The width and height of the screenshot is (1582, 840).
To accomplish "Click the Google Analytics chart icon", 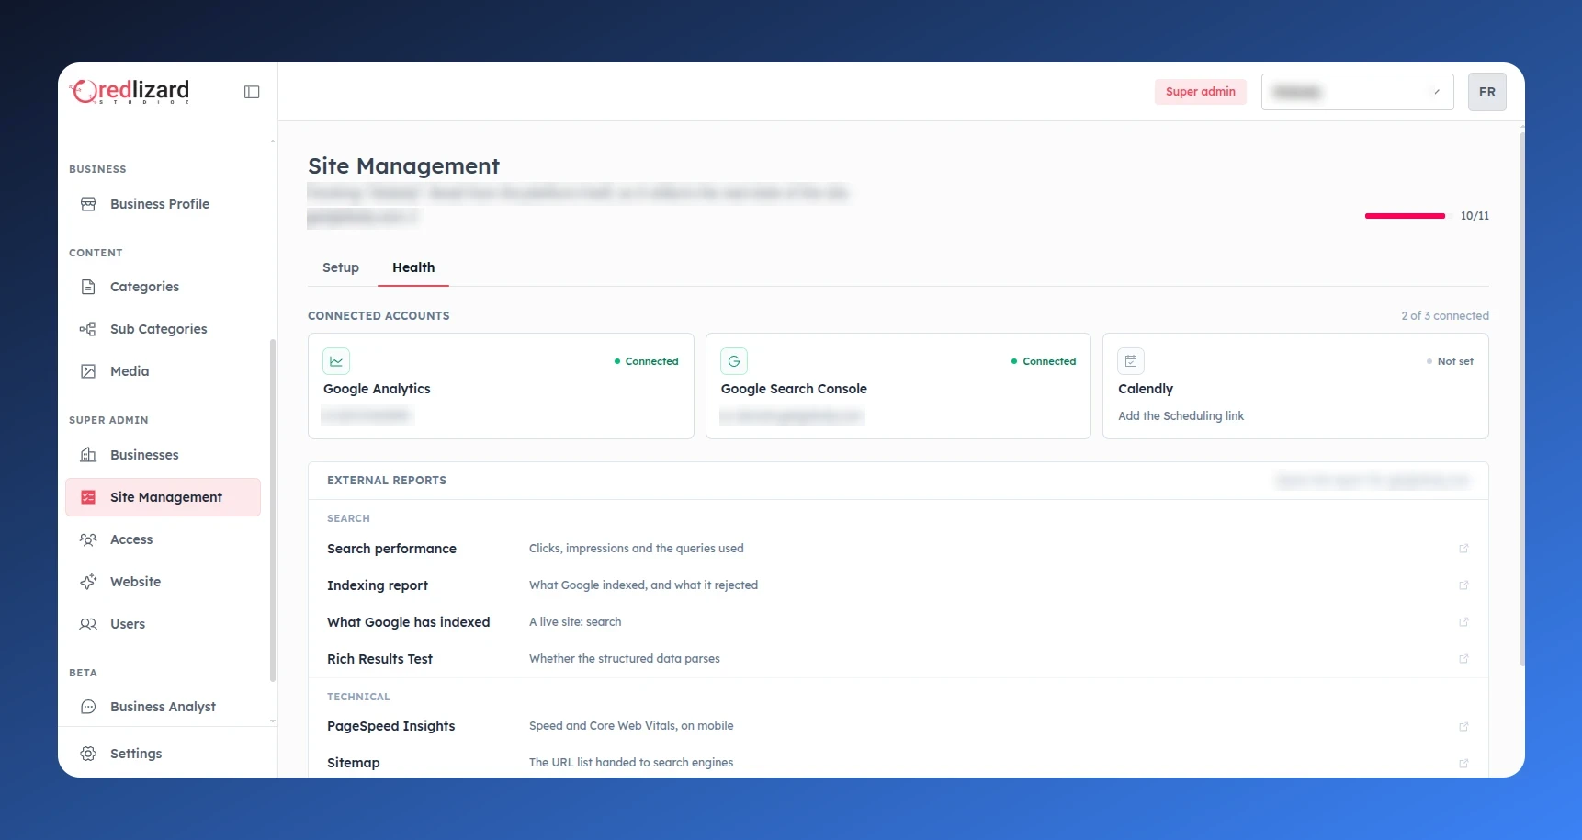I will click(x=336, y=361).
